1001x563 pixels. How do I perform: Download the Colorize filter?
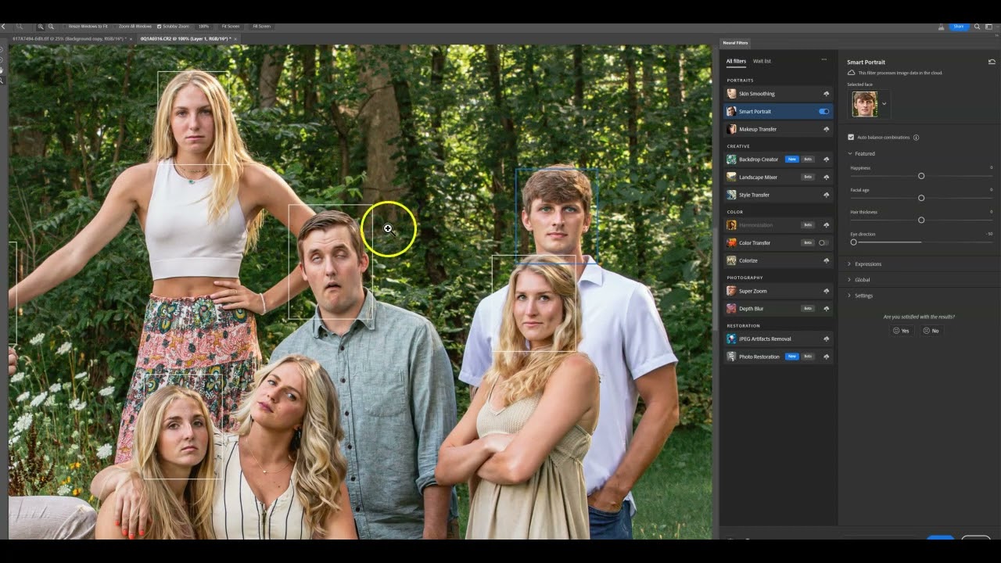826,260
